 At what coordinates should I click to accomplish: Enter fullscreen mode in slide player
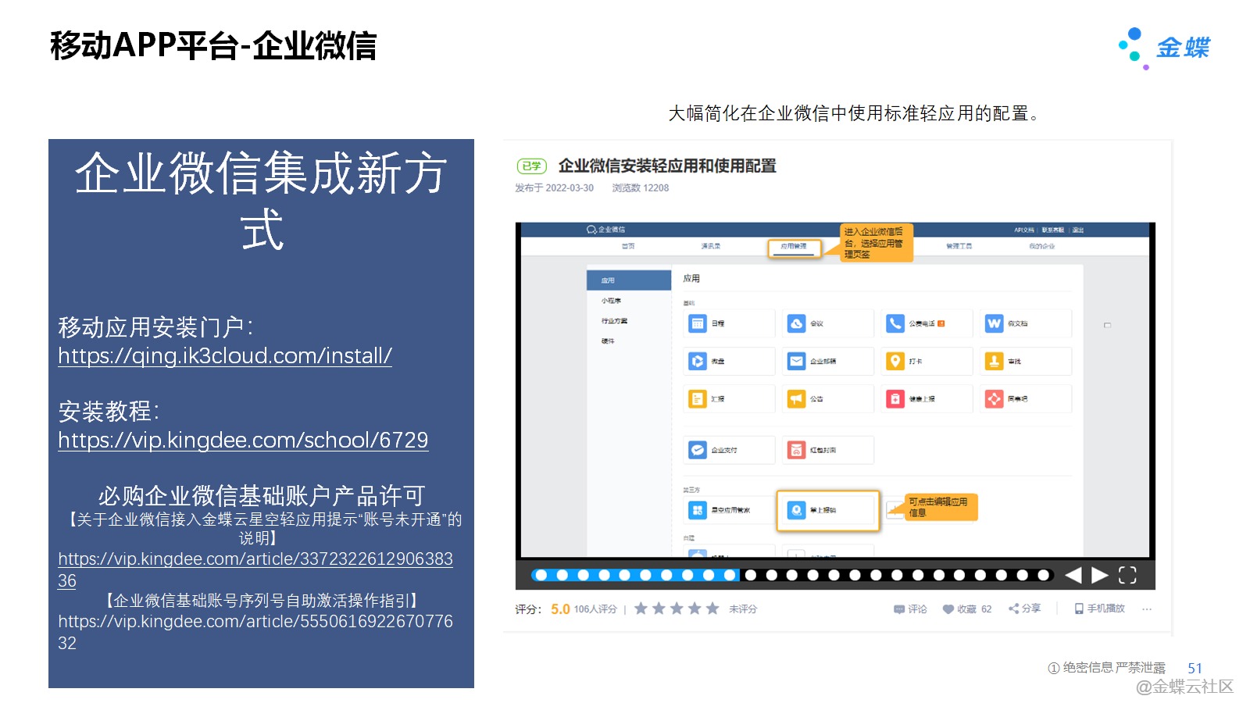tap(1127, 576)
